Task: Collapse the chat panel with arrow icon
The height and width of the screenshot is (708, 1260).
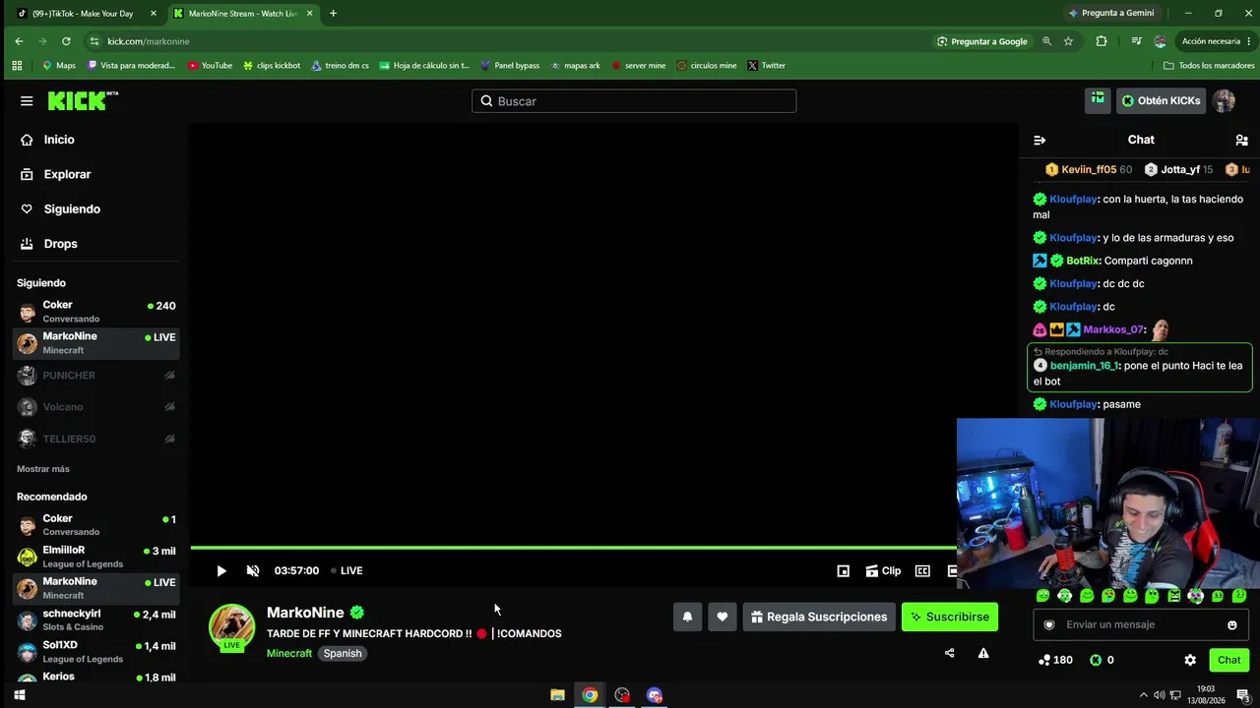Action: coord(1039,140)
